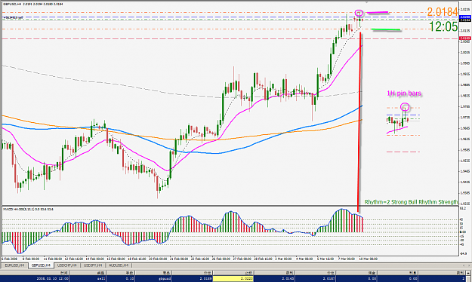Click the trade table vertical scrollbar
Image resolution: width=472 pixels, height=282 pixels.
click(469, 276)
